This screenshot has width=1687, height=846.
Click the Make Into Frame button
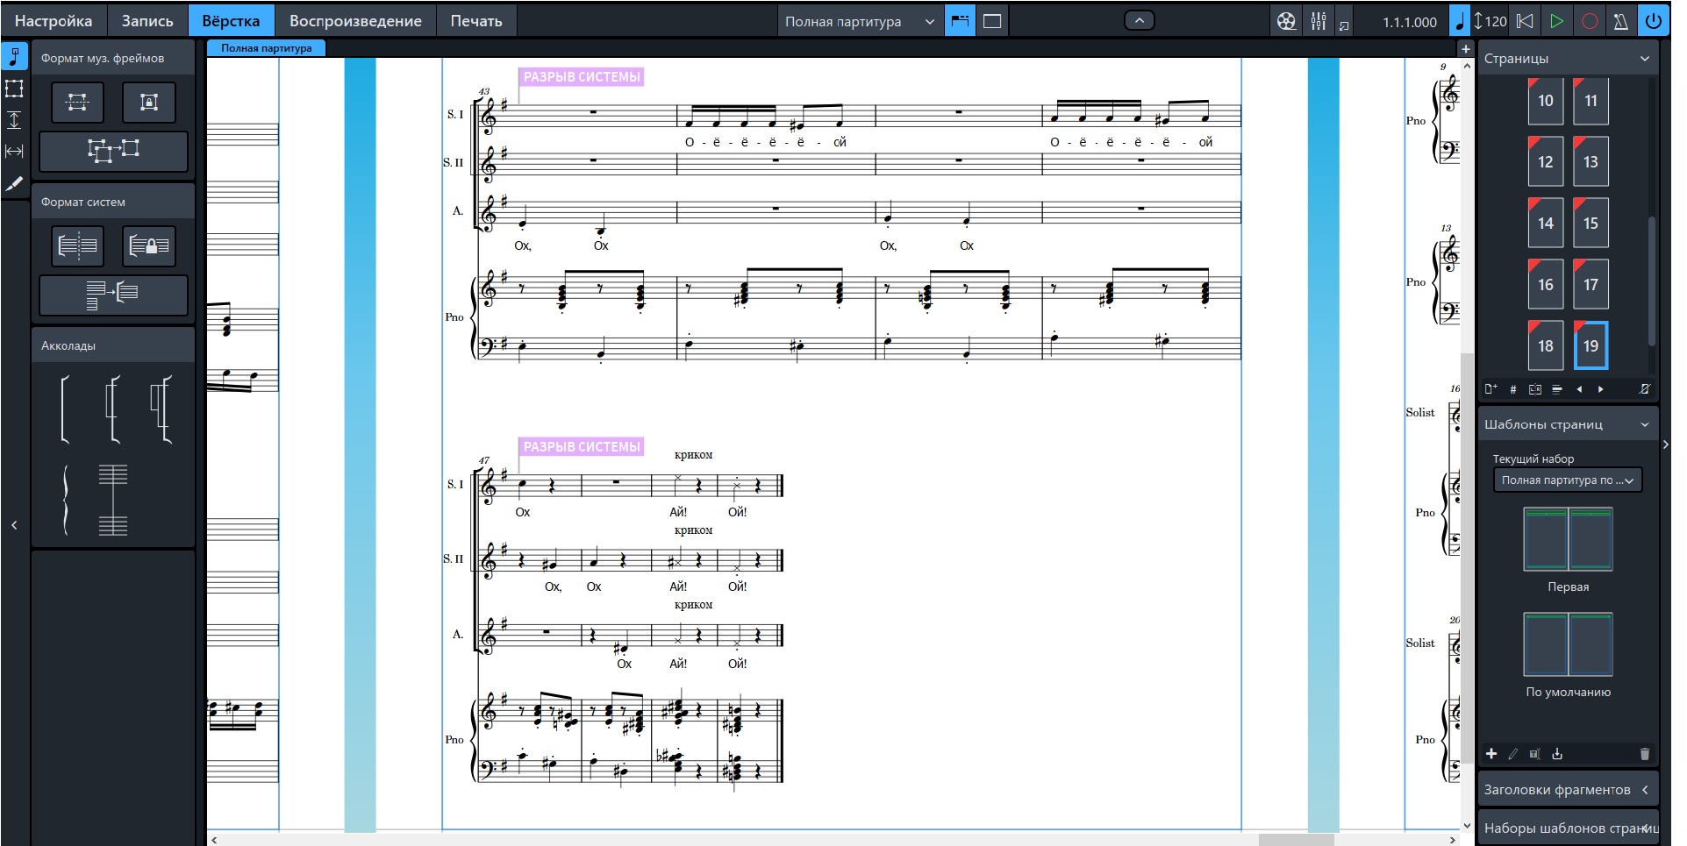point(113,151)
